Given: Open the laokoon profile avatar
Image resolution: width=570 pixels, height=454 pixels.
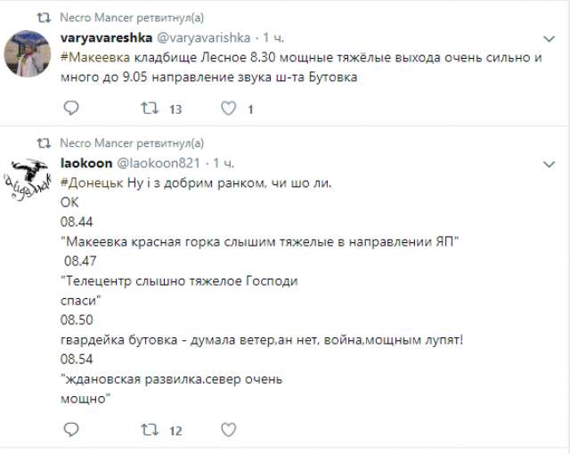Looking at the screenshot, I should [x=27, y=181].
